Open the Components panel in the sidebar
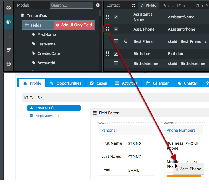Screen dimensions: 209x192 8,8
